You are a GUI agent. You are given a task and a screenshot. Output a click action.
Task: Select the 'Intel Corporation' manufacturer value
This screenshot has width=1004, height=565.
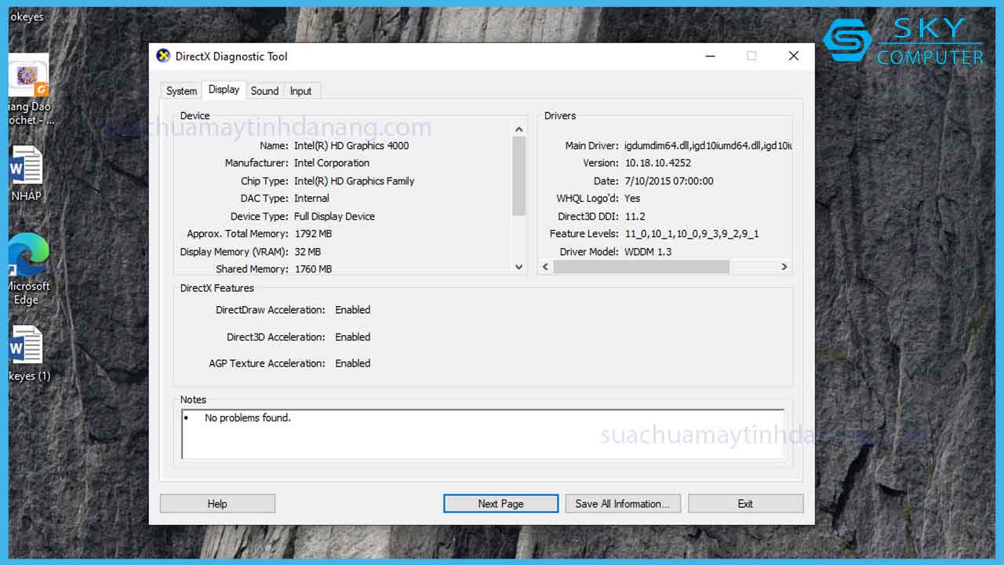pyautogui.click(x=332, y=163)
